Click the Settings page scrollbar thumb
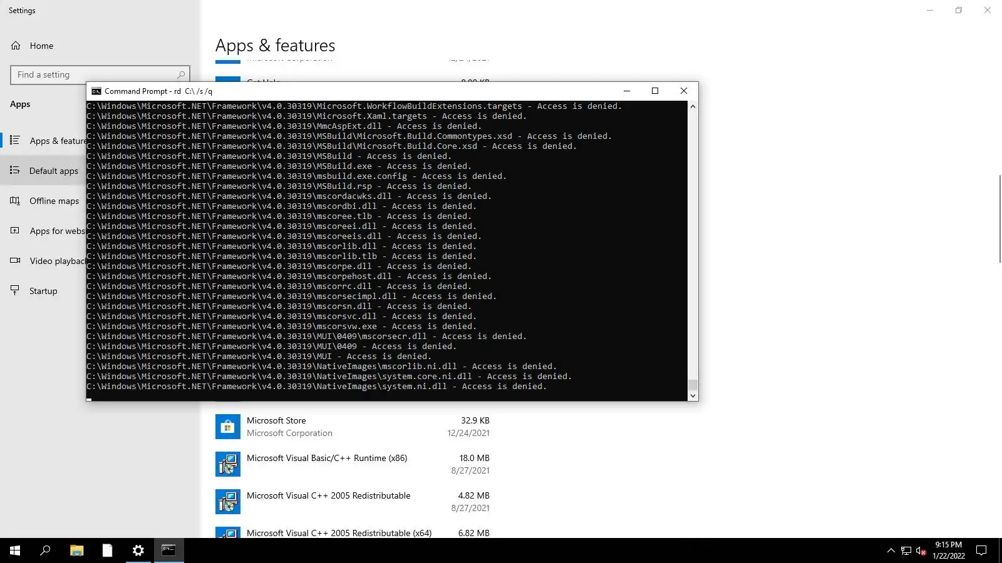This screenshot has height=563, width=1002. (999, 219)
